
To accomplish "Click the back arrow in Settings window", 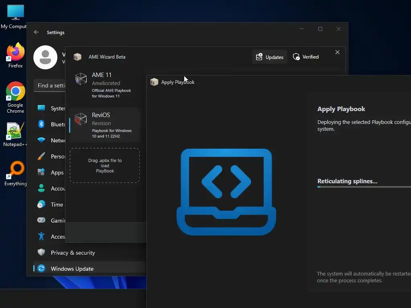I will (x=37, y=32).
